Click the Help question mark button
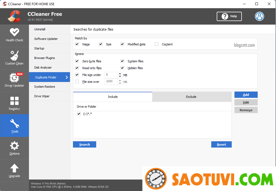 point(229,16)
